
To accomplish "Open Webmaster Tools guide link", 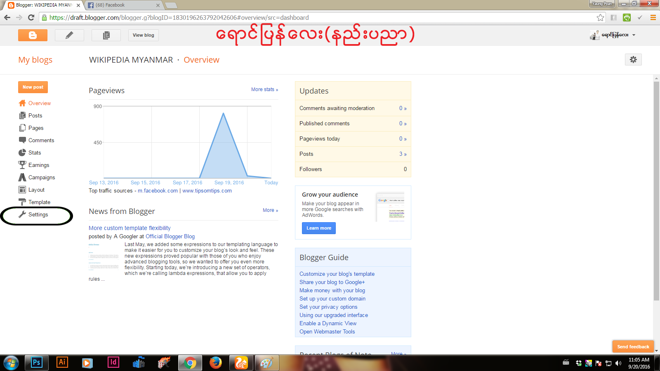I will tap(327, 332).
